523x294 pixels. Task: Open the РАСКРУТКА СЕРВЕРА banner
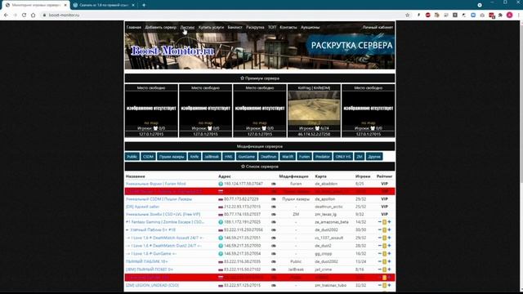351,46
